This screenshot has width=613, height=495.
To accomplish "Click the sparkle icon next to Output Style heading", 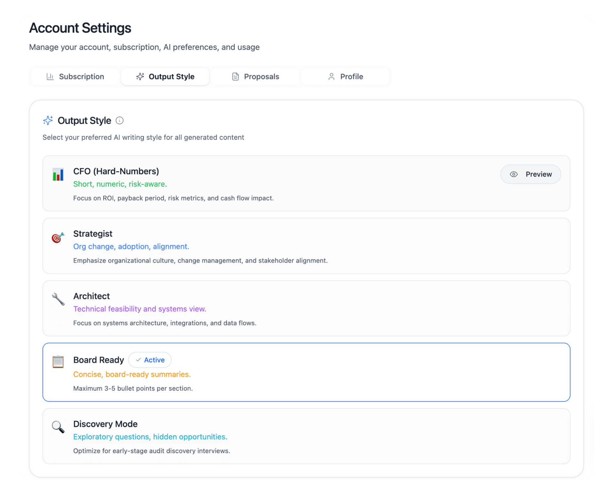I will 48,120.
